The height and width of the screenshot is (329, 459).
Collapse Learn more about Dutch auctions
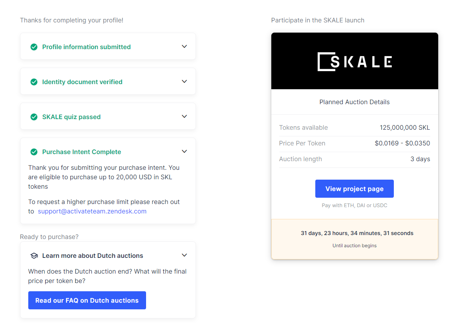coord(184,255)
